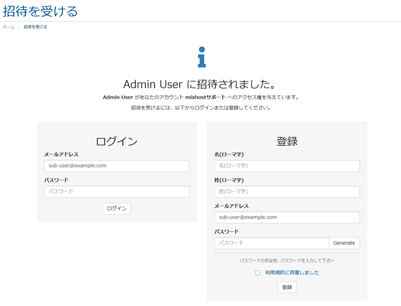Select the 名(ローマ字) first name field
This screenshot has height=306, width=401.
[287, 166]
